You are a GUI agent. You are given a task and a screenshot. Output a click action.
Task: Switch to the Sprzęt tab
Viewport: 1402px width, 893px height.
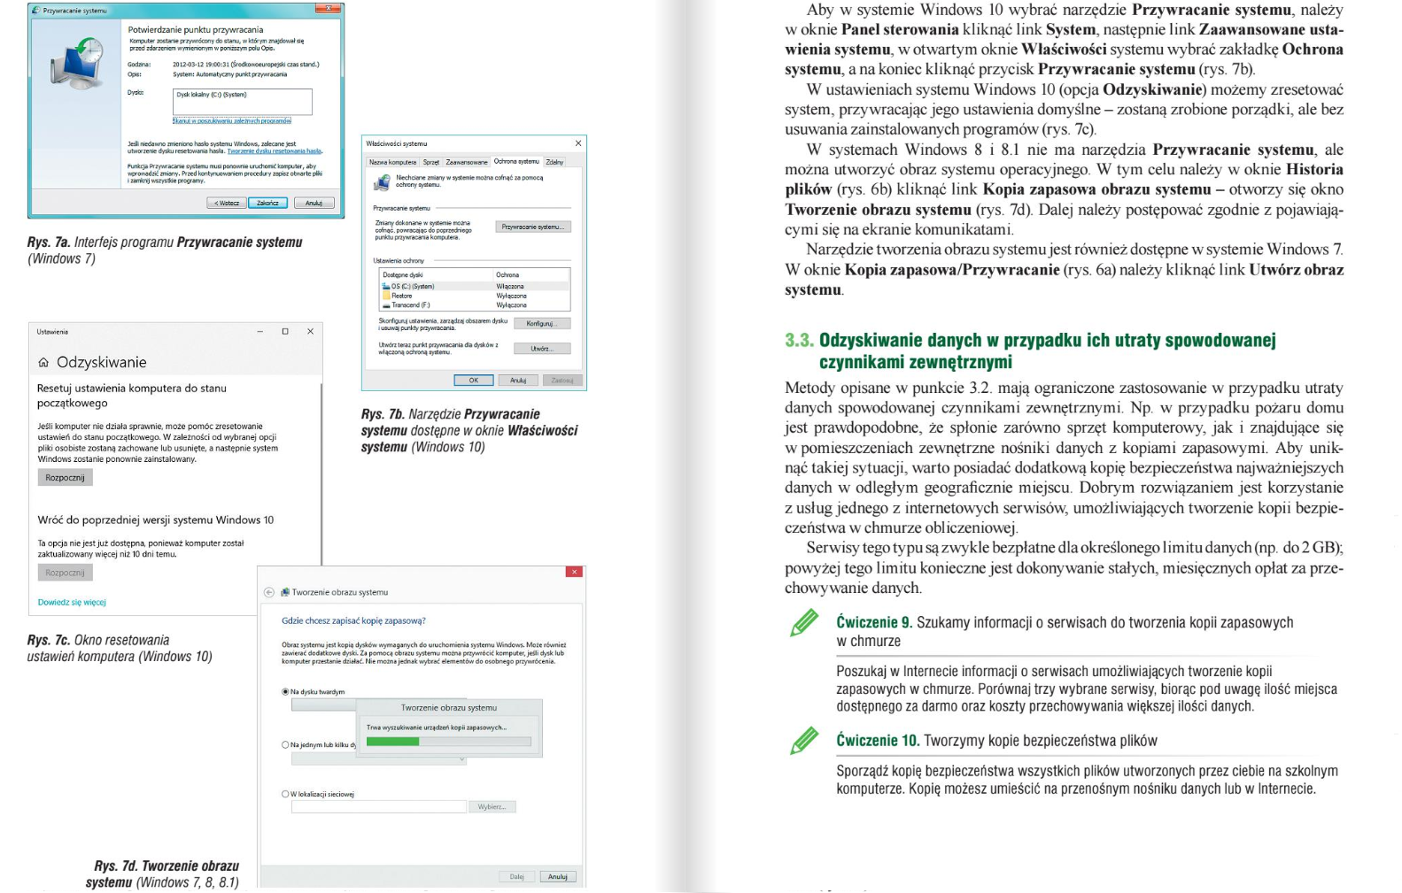click(430, 162)
